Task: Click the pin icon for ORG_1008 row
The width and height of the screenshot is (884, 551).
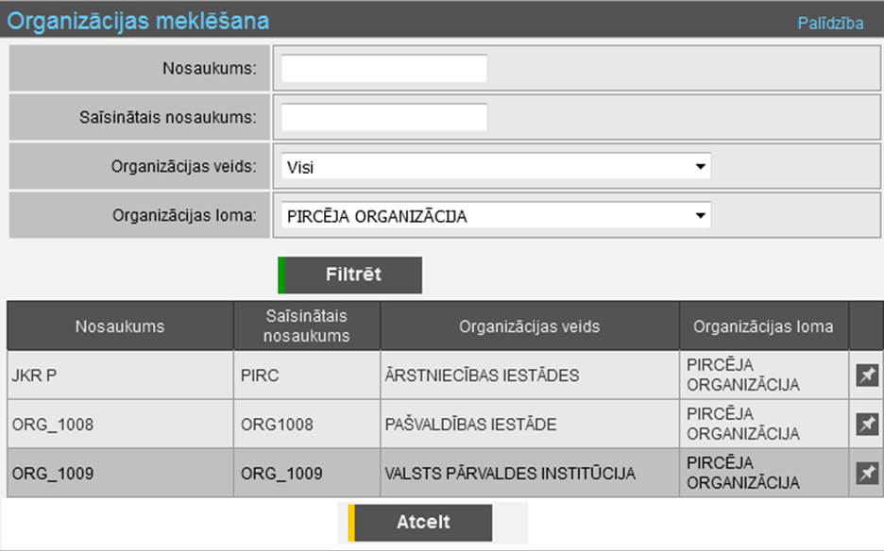Action: [866, 425]
